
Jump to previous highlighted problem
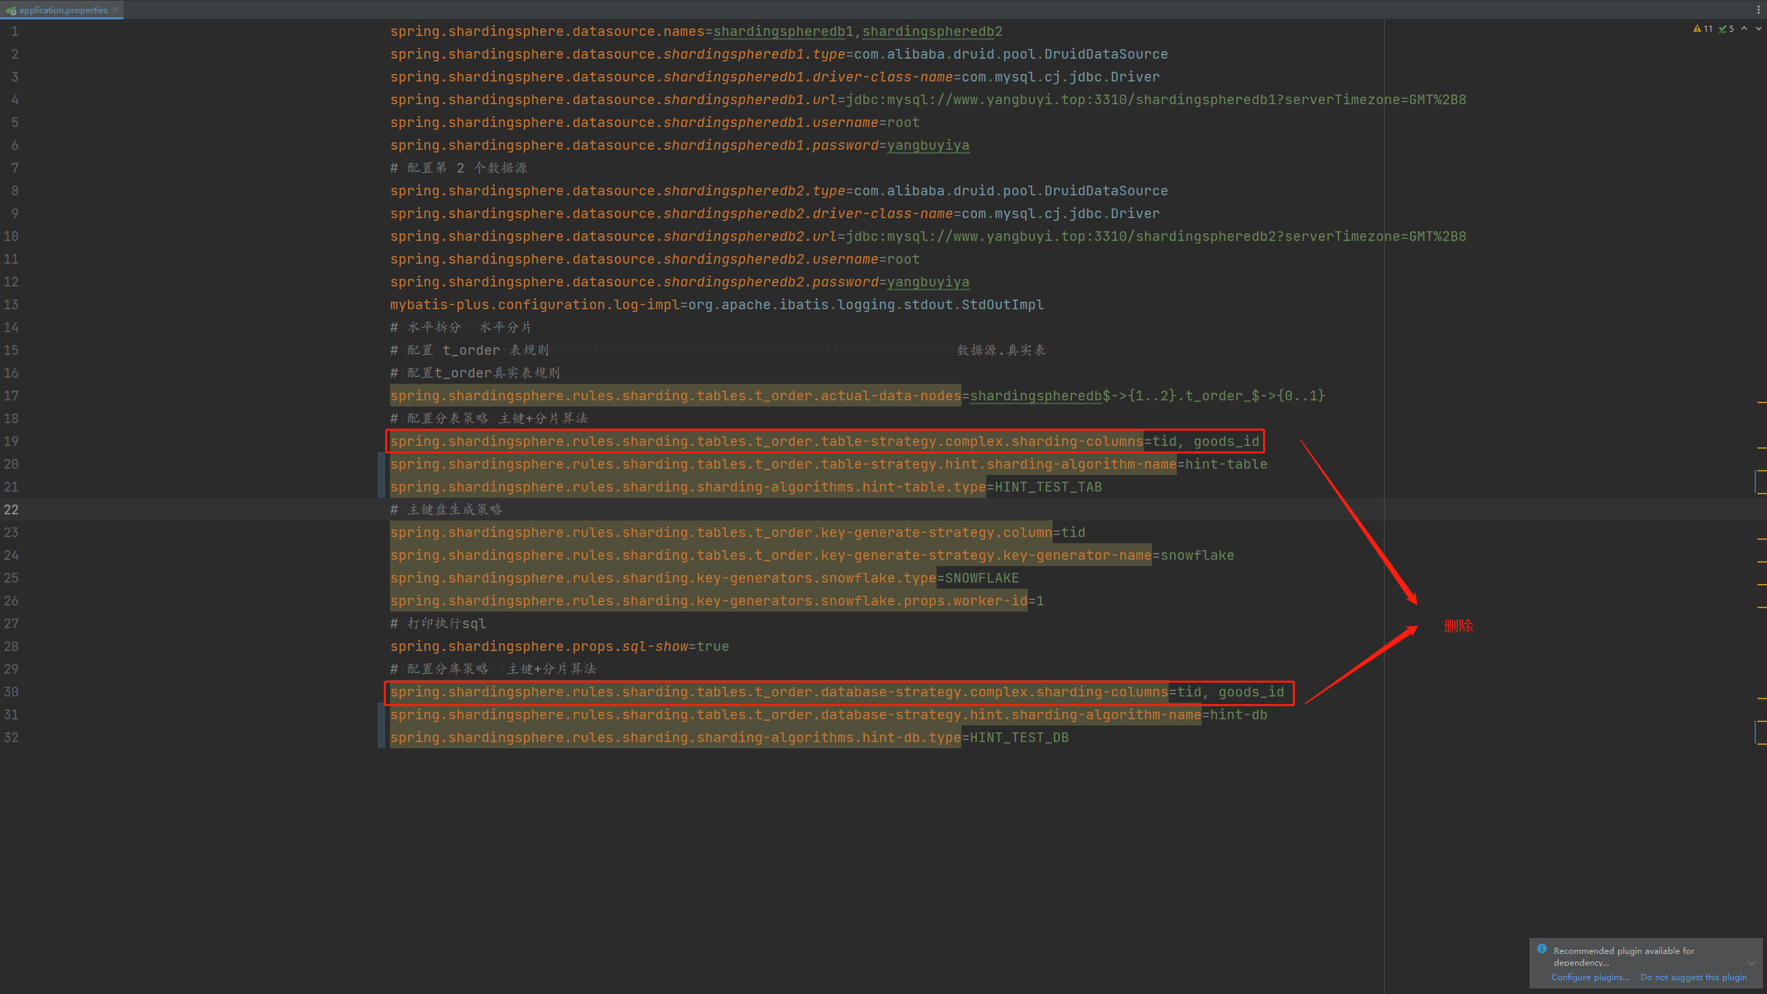pyautogui.click(x=1744, y=29)
